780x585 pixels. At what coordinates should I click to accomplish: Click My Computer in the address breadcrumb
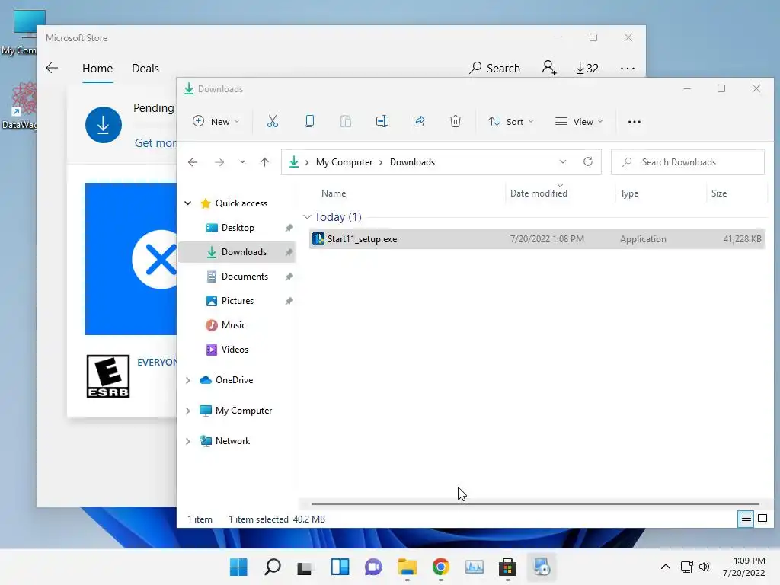pyautogui.click(x=344, y=162)
